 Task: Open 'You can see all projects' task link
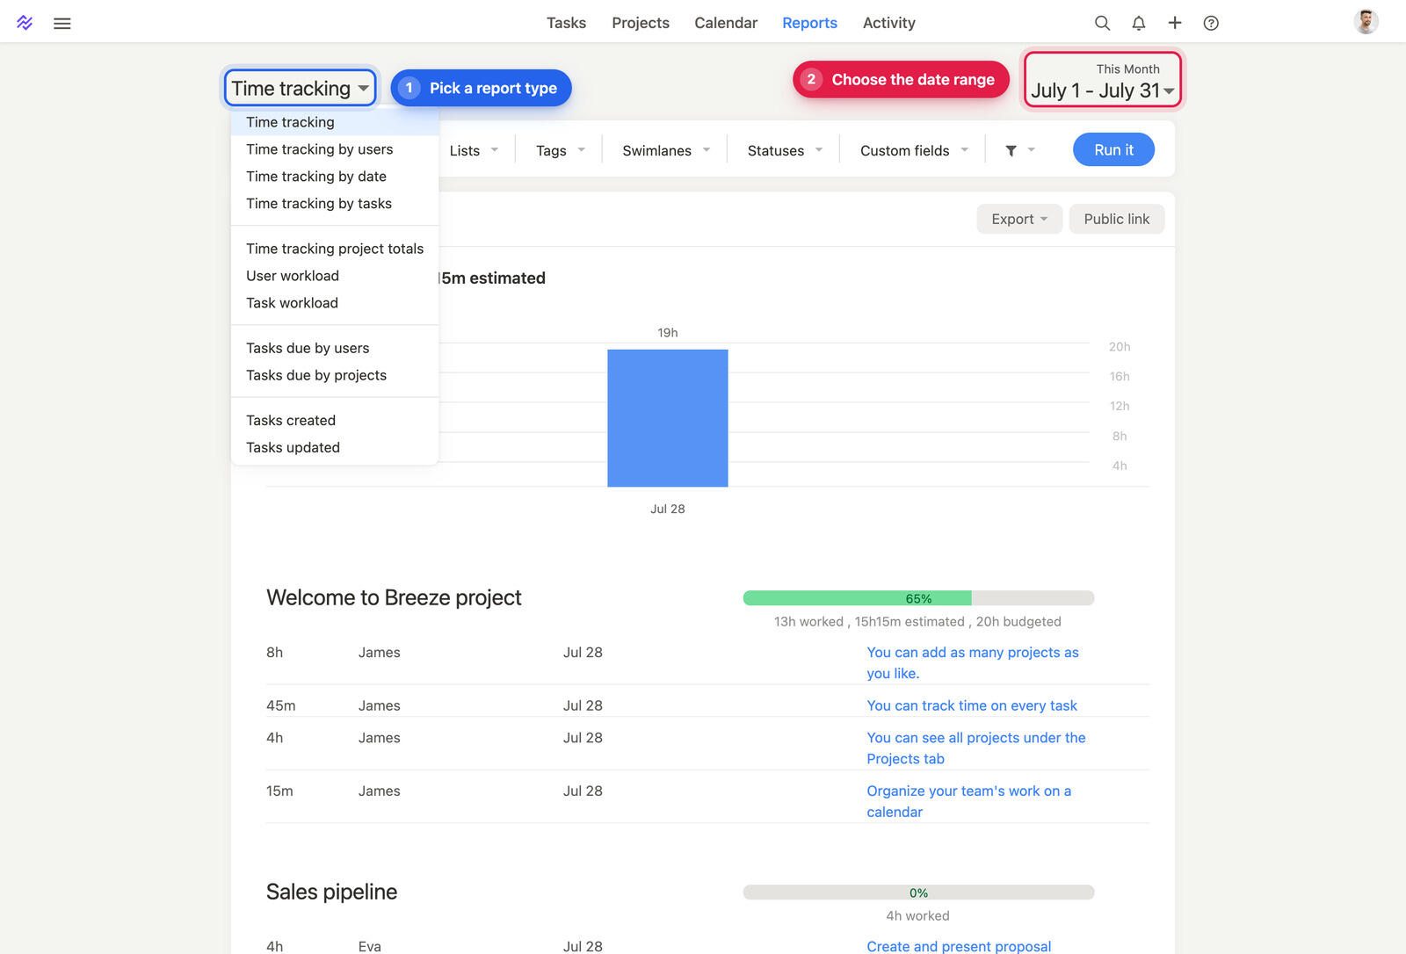coord(975,748)
